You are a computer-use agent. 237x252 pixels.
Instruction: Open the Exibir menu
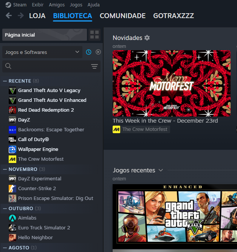(38, 5)
